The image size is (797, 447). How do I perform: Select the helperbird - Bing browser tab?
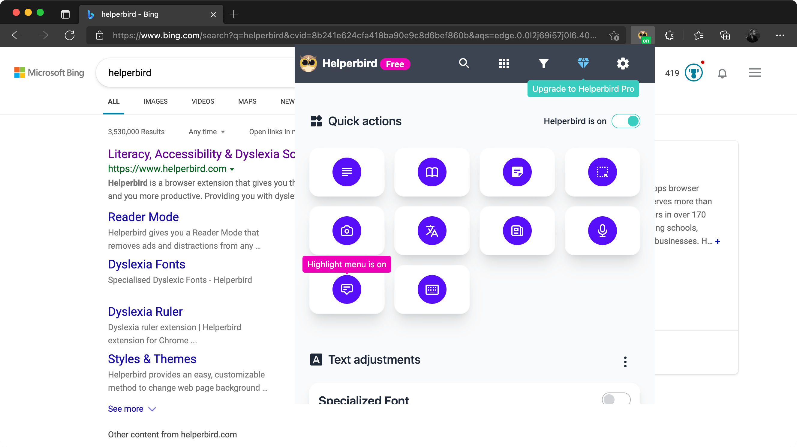(151, 14)
